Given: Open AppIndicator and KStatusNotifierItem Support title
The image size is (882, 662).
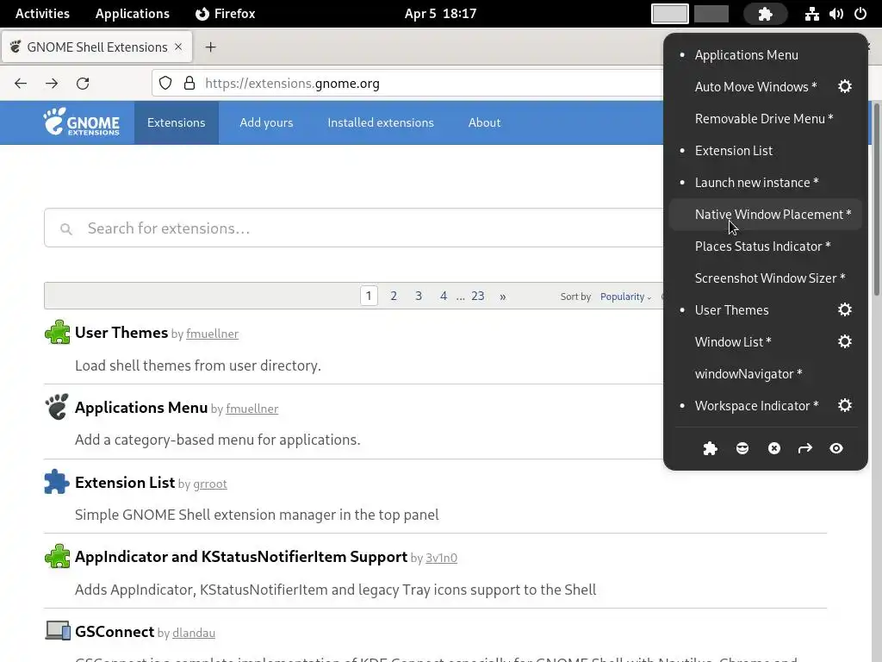Looking at the screenshot, I should point(241,556).
